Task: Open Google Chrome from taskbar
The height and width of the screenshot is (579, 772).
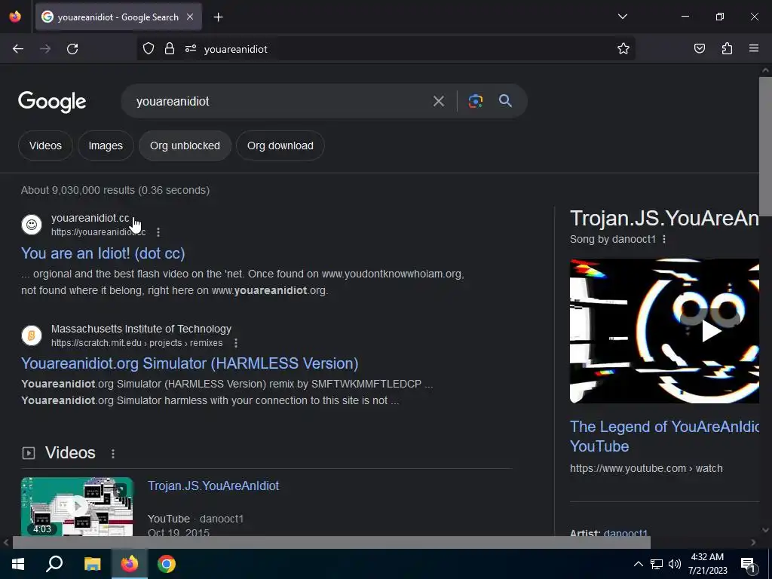Action: point(167,564)
